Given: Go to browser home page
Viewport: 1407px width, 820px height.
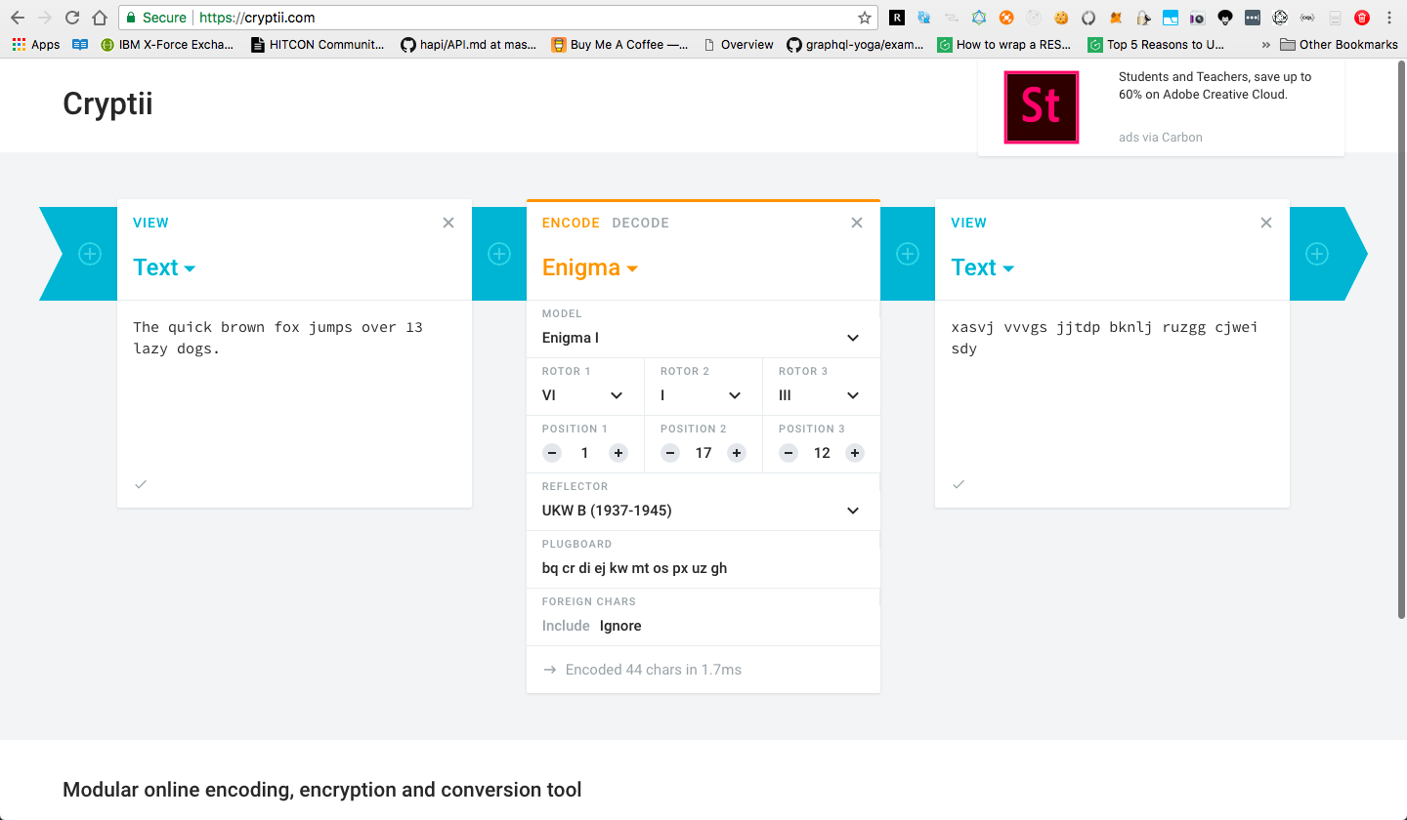Looking at the screenshot, I should [100, 18].
